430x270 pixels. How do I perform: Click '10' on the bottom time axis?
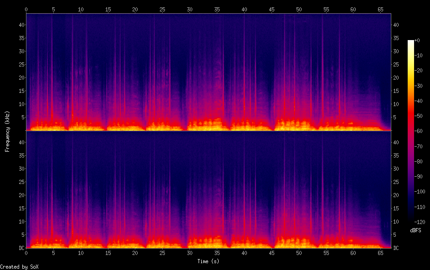click(81, 253)
